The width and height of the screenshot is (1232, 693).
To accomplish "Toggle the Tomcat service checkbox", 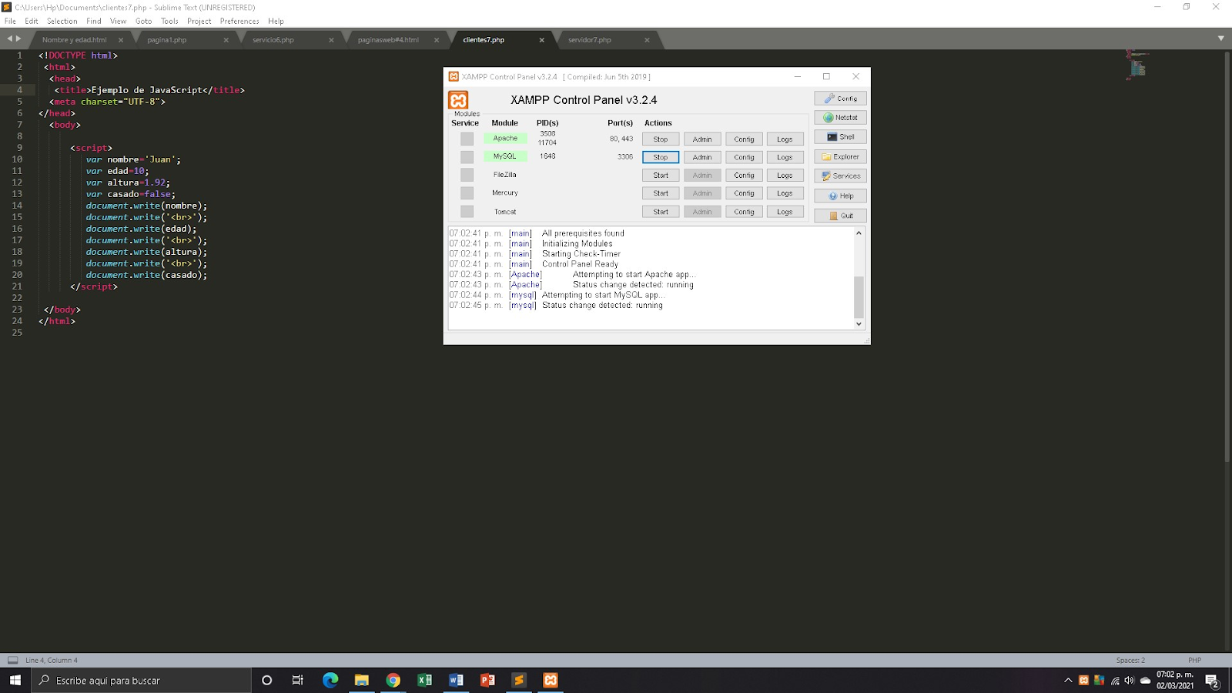I will click(467, 211).
